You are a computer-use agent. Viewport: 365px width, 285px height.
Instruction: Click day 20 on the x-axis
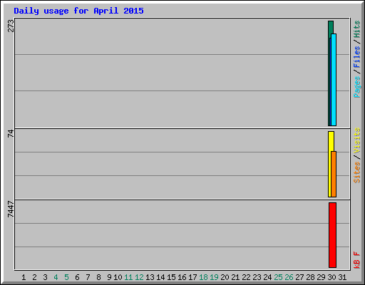tap(225, 277)
